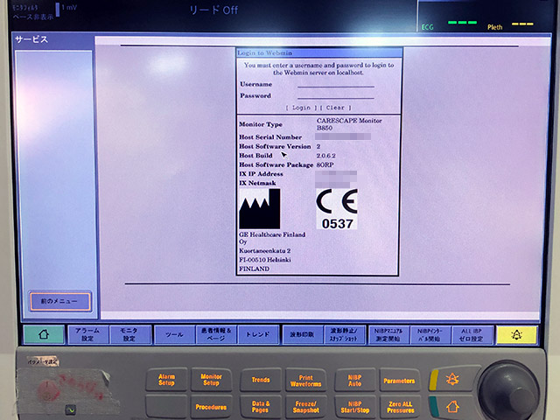This screenshot has width=560, height=420.
Task: Open 患者情報&ページ on-screen menu
Action: [216, 334]
